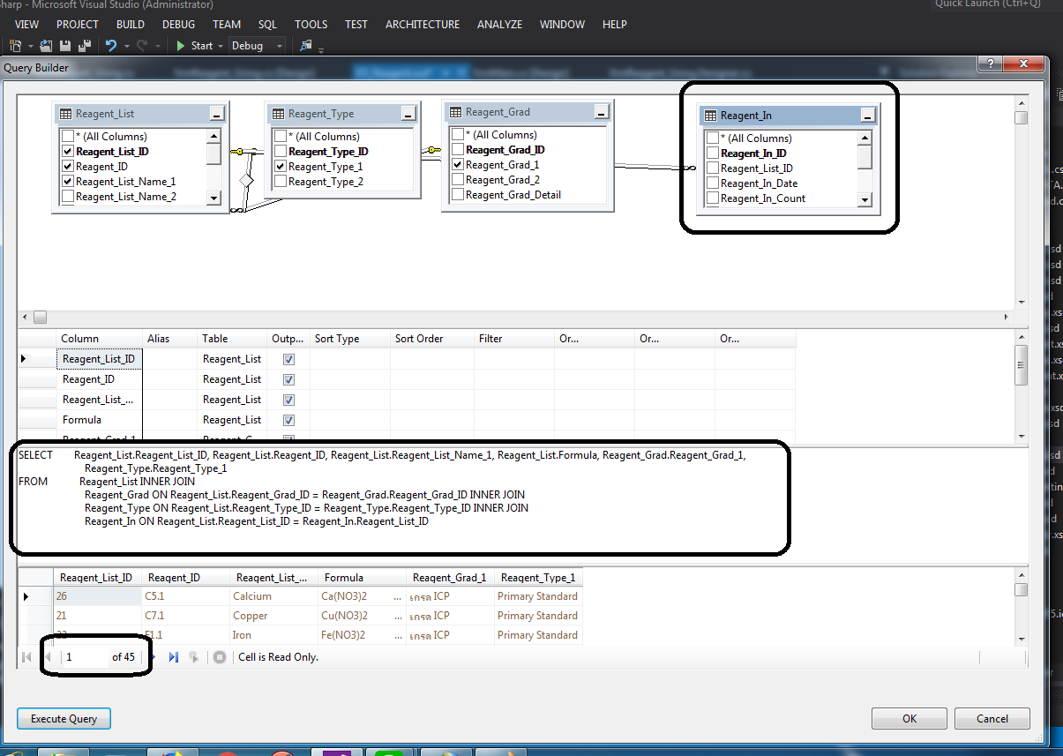Click the record number input field
Screen dimensions: 1063x756
coord(86,657)
